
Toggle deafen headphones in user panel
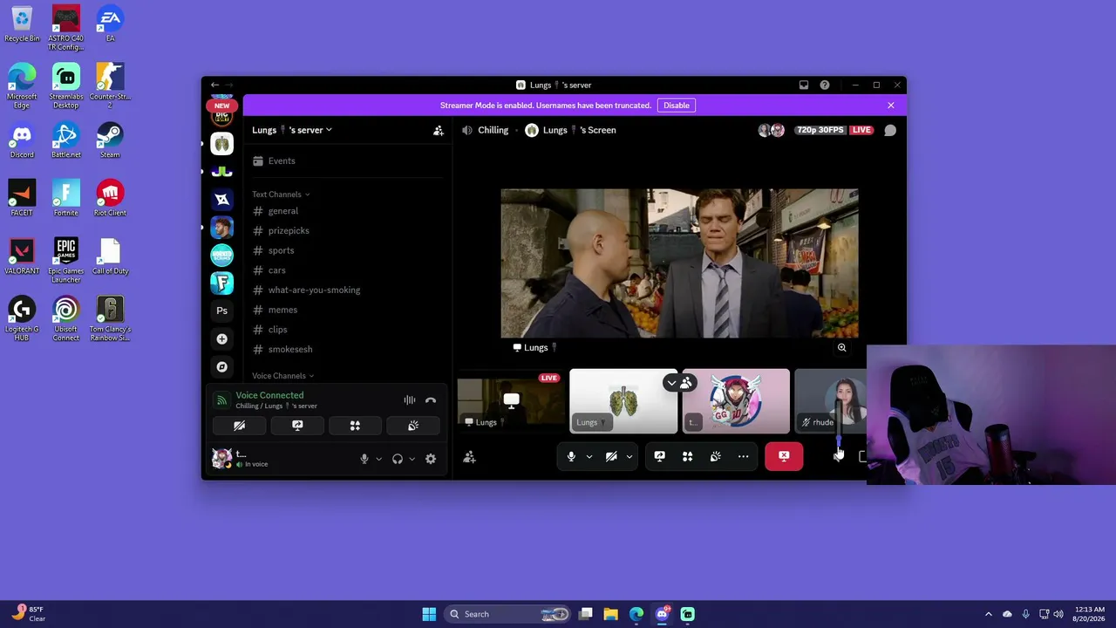pyautogui.click(x=398, y=459)
